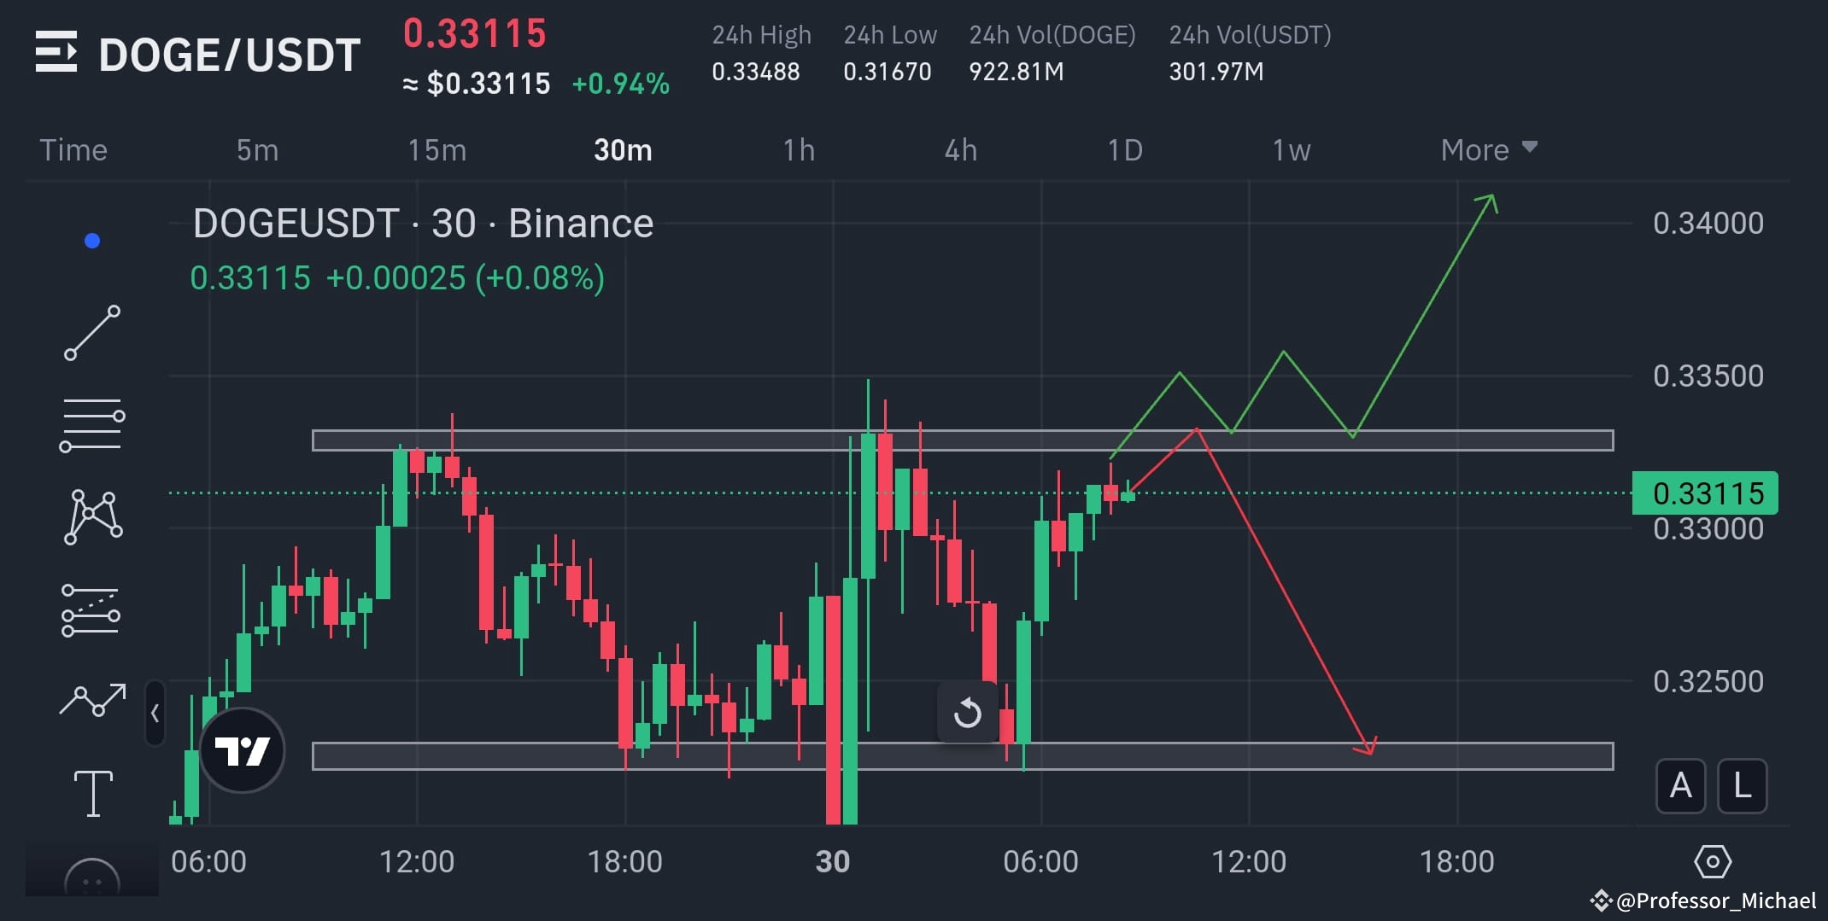Switch to the 1D timeframe tab
Image resolution: width=1828 pixels, height=921 pixels.
(1126, 149)
